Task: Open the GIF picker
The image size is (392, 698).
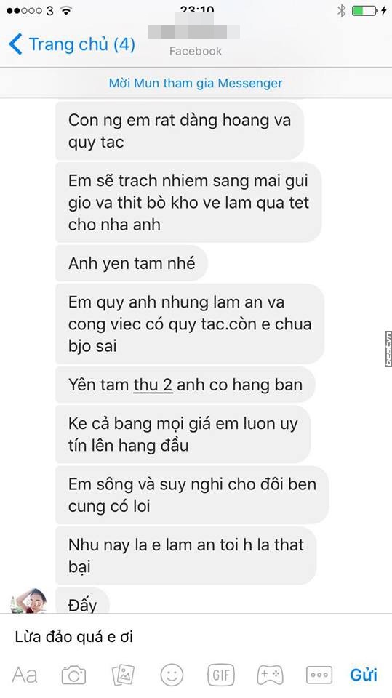Action: pyautogui.click(x=221, y=675)
